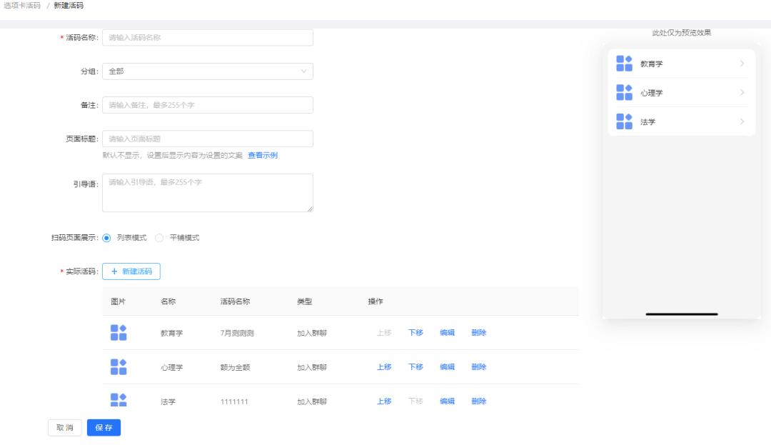Click the 保存 button
771x445 pixels.
coord(103,427)
